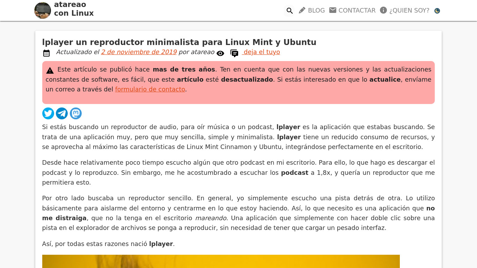This screenshot has height=268, width=477.
Task: Open the 2 de noviembre de 2019 date link
Action: click(139, 52)
